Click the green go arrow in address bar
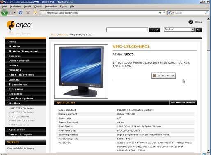Viewport: 211px width, 155px height. (x=160, y=13)
